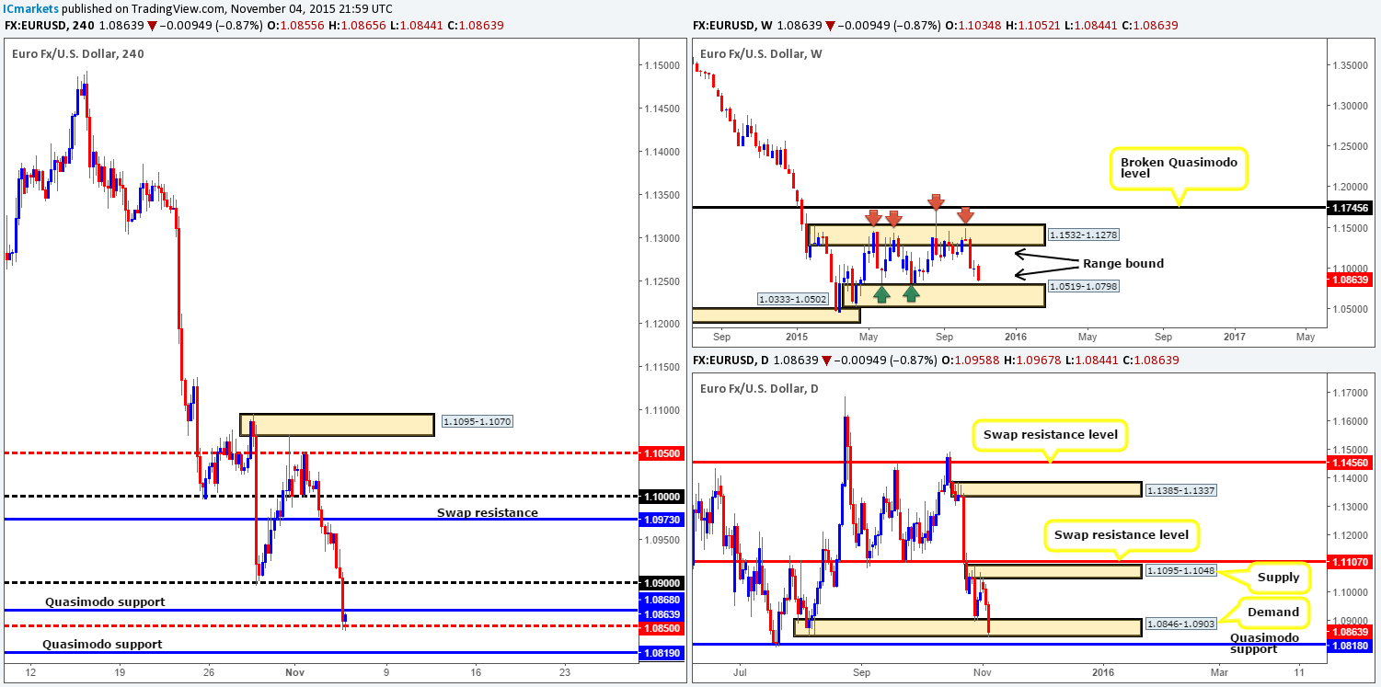Screen dimensions: 1381x687
Task: Click the TradingView.com text link
Action: 168,8
